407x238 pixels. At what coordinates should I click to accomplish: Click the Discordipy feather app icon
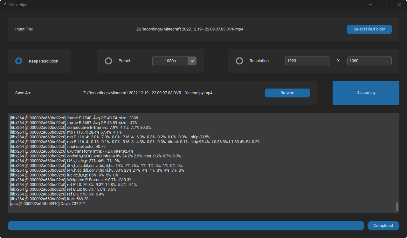coord(5,5)
